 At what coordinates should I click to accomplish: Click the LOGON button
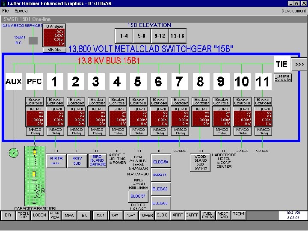pyautogui.click(x=39, y=216)
